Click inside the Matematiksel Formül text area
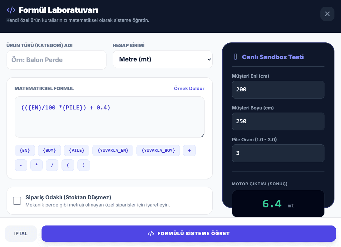The height and width of the screenshot is (247, 341). tap(109, 117)
